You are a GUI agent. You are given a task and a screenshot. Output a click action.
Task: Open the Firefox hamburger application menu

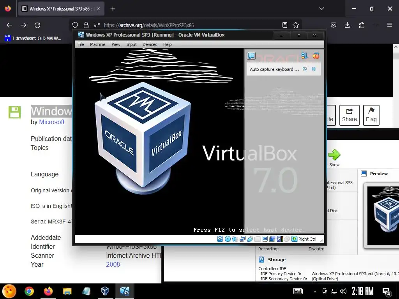tap(390, 25)
